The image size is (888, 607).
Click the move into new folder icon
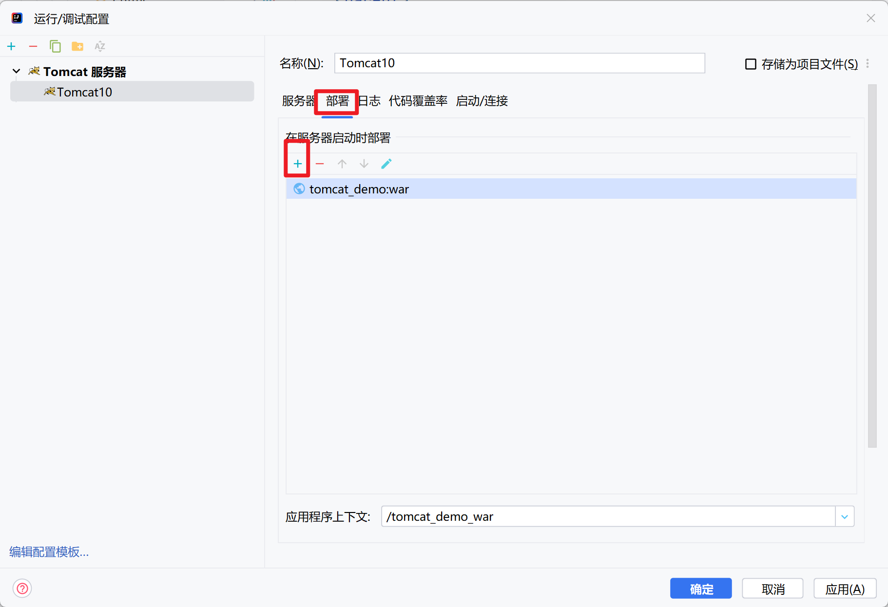(77, 46)
